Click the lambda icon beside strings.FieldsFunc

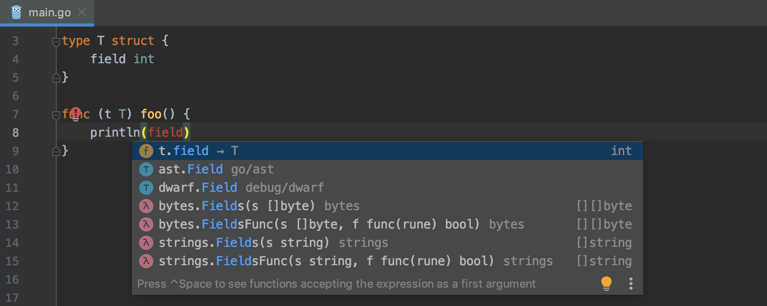click(146, 261)
